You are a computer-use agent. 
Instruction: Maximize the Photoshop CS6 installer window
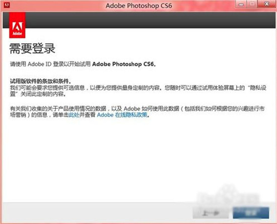point(252,4)
